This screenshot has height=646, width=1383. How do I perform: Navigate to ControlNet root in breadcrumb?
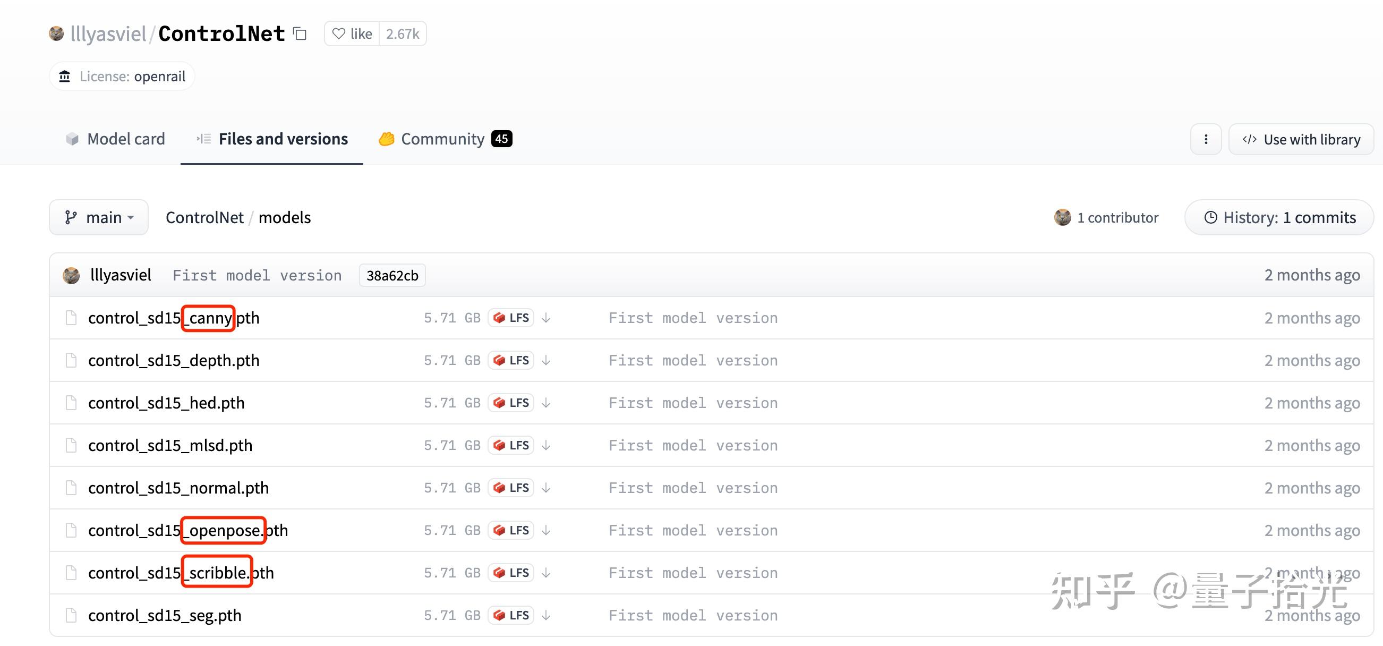204,217
